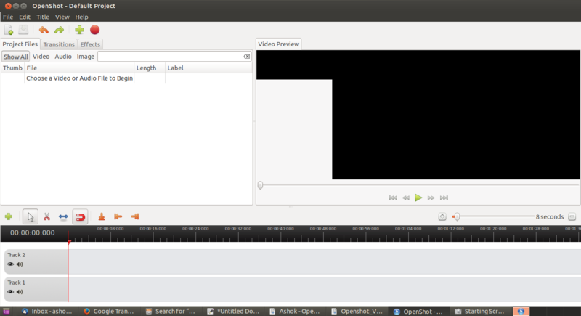Switch to the Transitions tab
The width and height of the screenshot is (581, 316).
[x=59, y=44]
